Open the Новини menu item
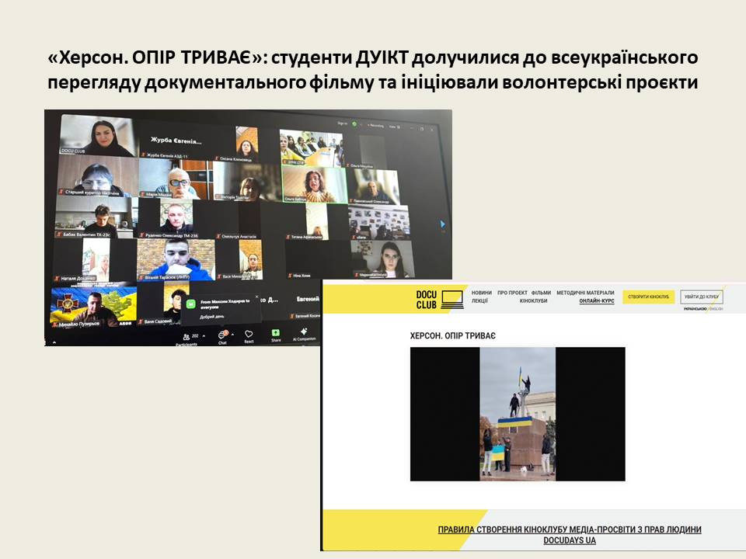This screenshot has height=559, width=746. tap(481, 293)
